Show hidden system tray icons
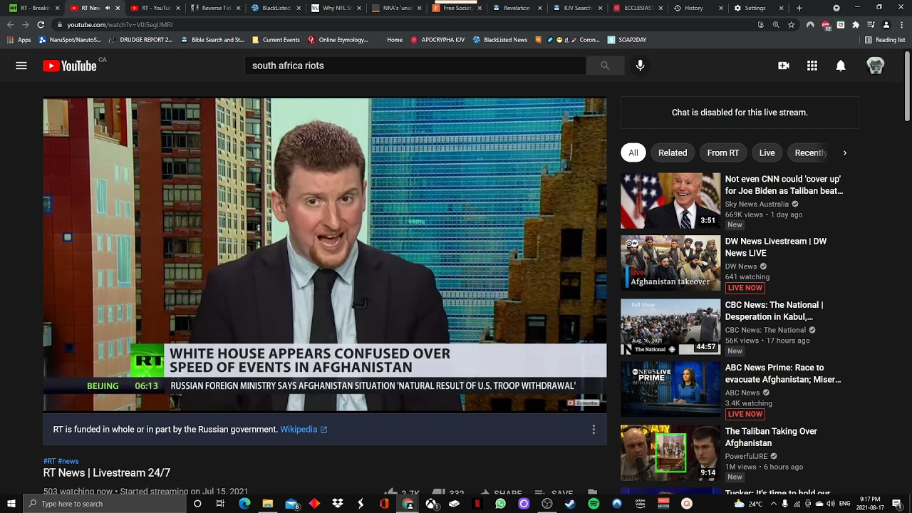This screenshot has height=513, width=912. click(x=774, y=504)
